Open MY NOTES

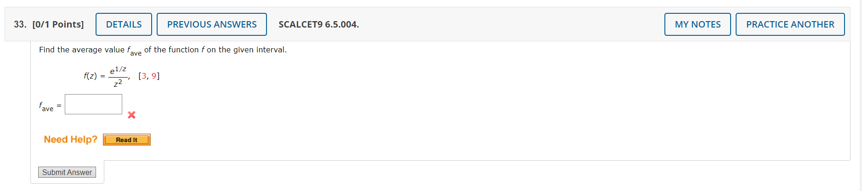(698, 24)
